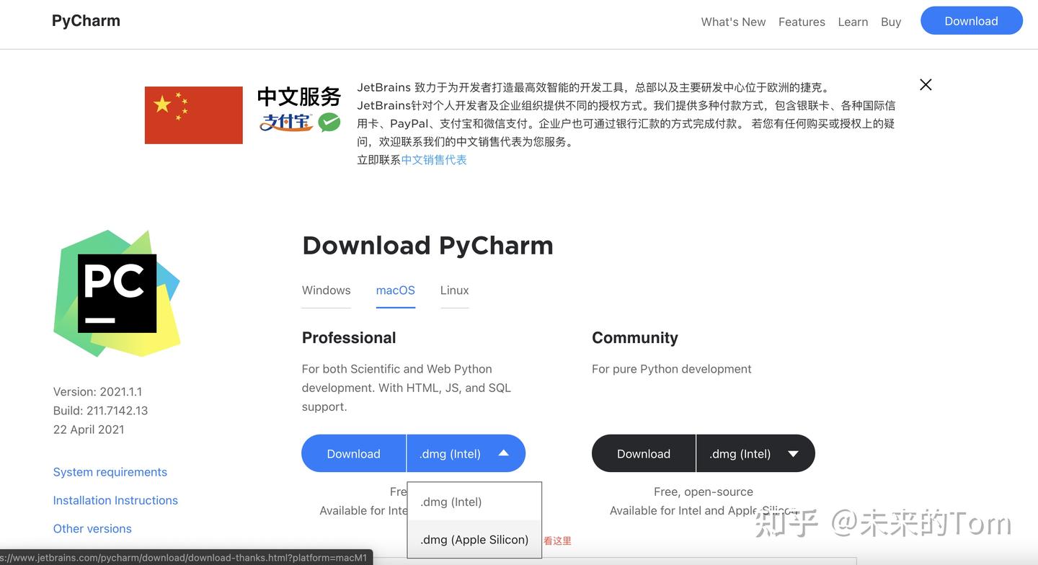This screenshot has width=1038, height=565.
Task: Click the Features nav item
Action: click(x=802, y=22)
